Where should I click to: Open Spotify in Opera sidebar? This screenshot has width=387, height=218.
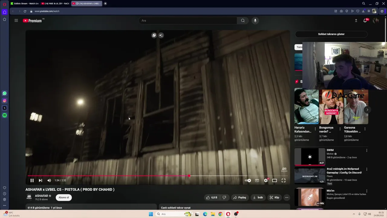5,115
